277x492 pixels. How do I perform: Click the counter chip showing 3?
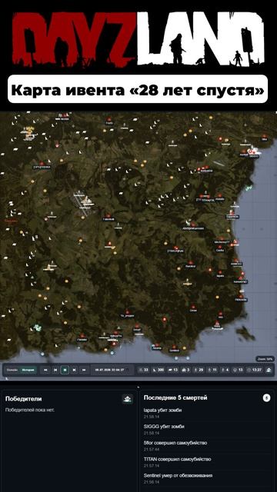click(x=186, y=370)
